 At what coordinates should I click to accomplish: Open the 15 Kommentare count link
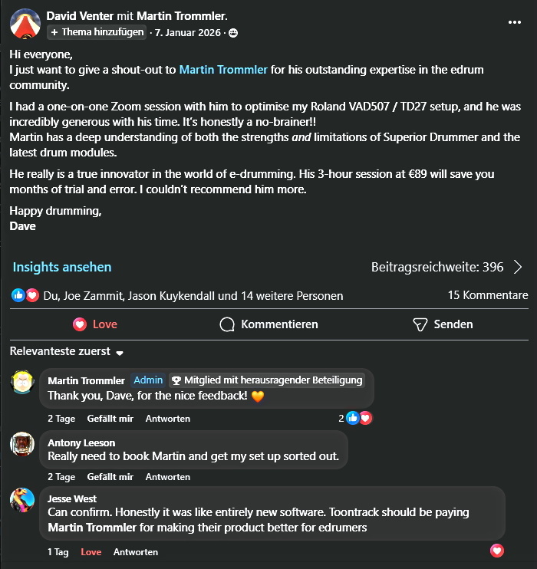[x=488, y=295]
